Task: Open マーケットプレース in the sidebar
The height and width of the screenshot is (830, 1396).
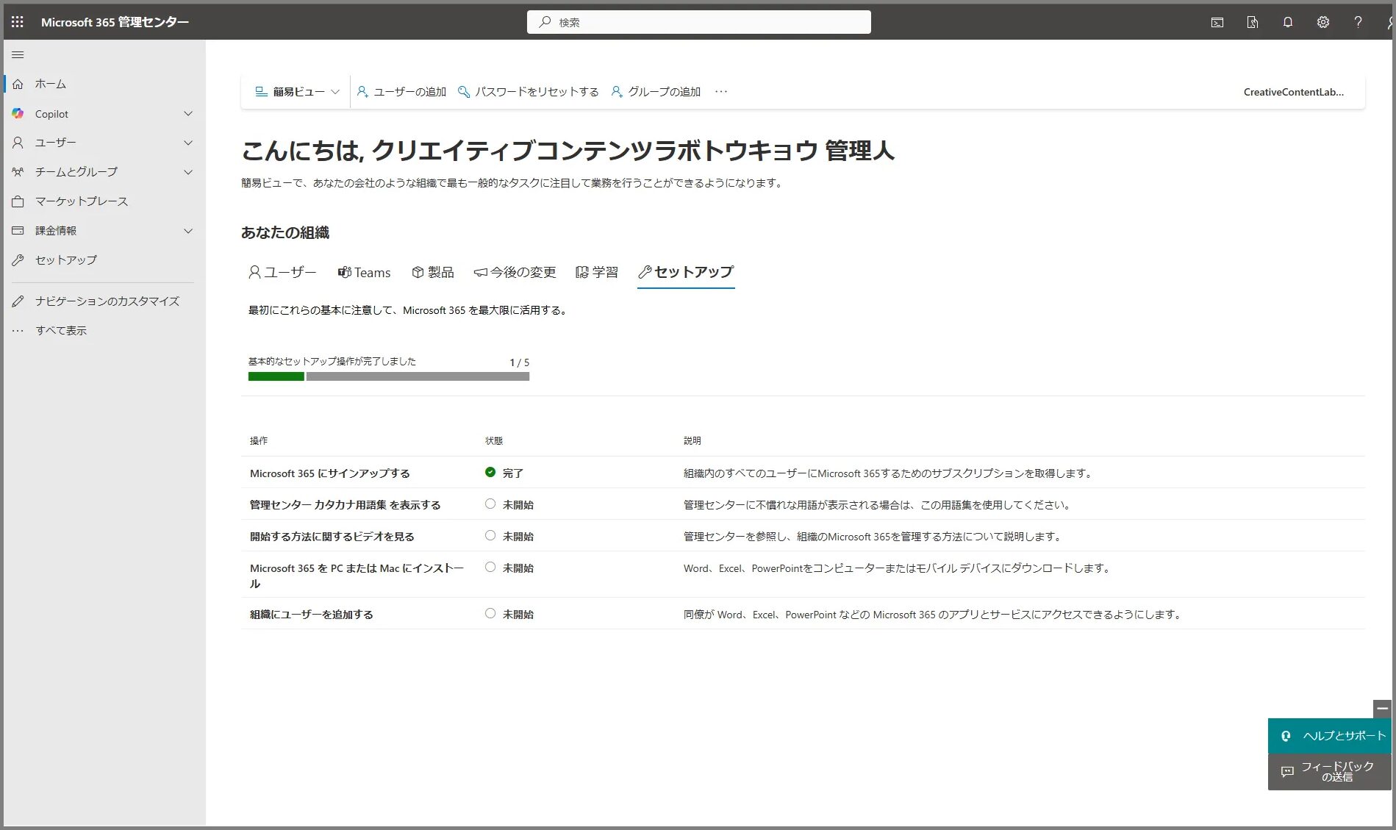Action: click(82, 201)
